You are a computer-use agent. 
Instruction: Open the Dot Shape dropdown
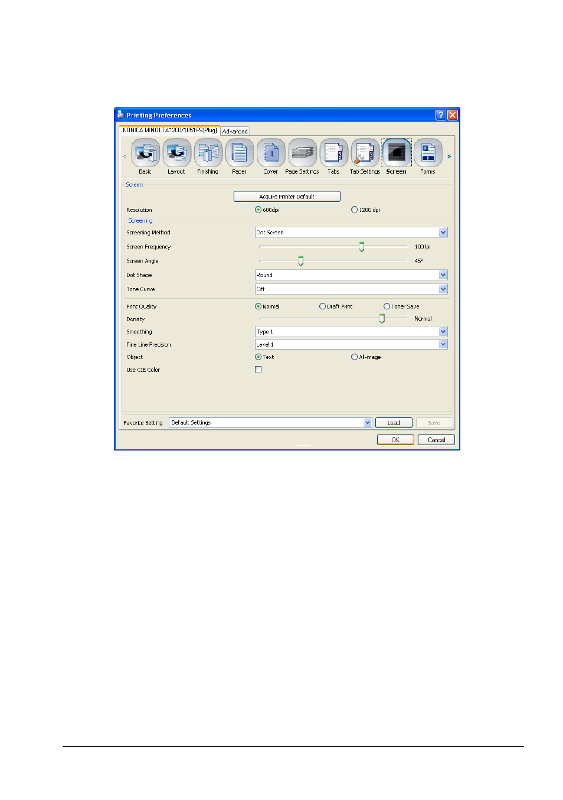[351, 275]
